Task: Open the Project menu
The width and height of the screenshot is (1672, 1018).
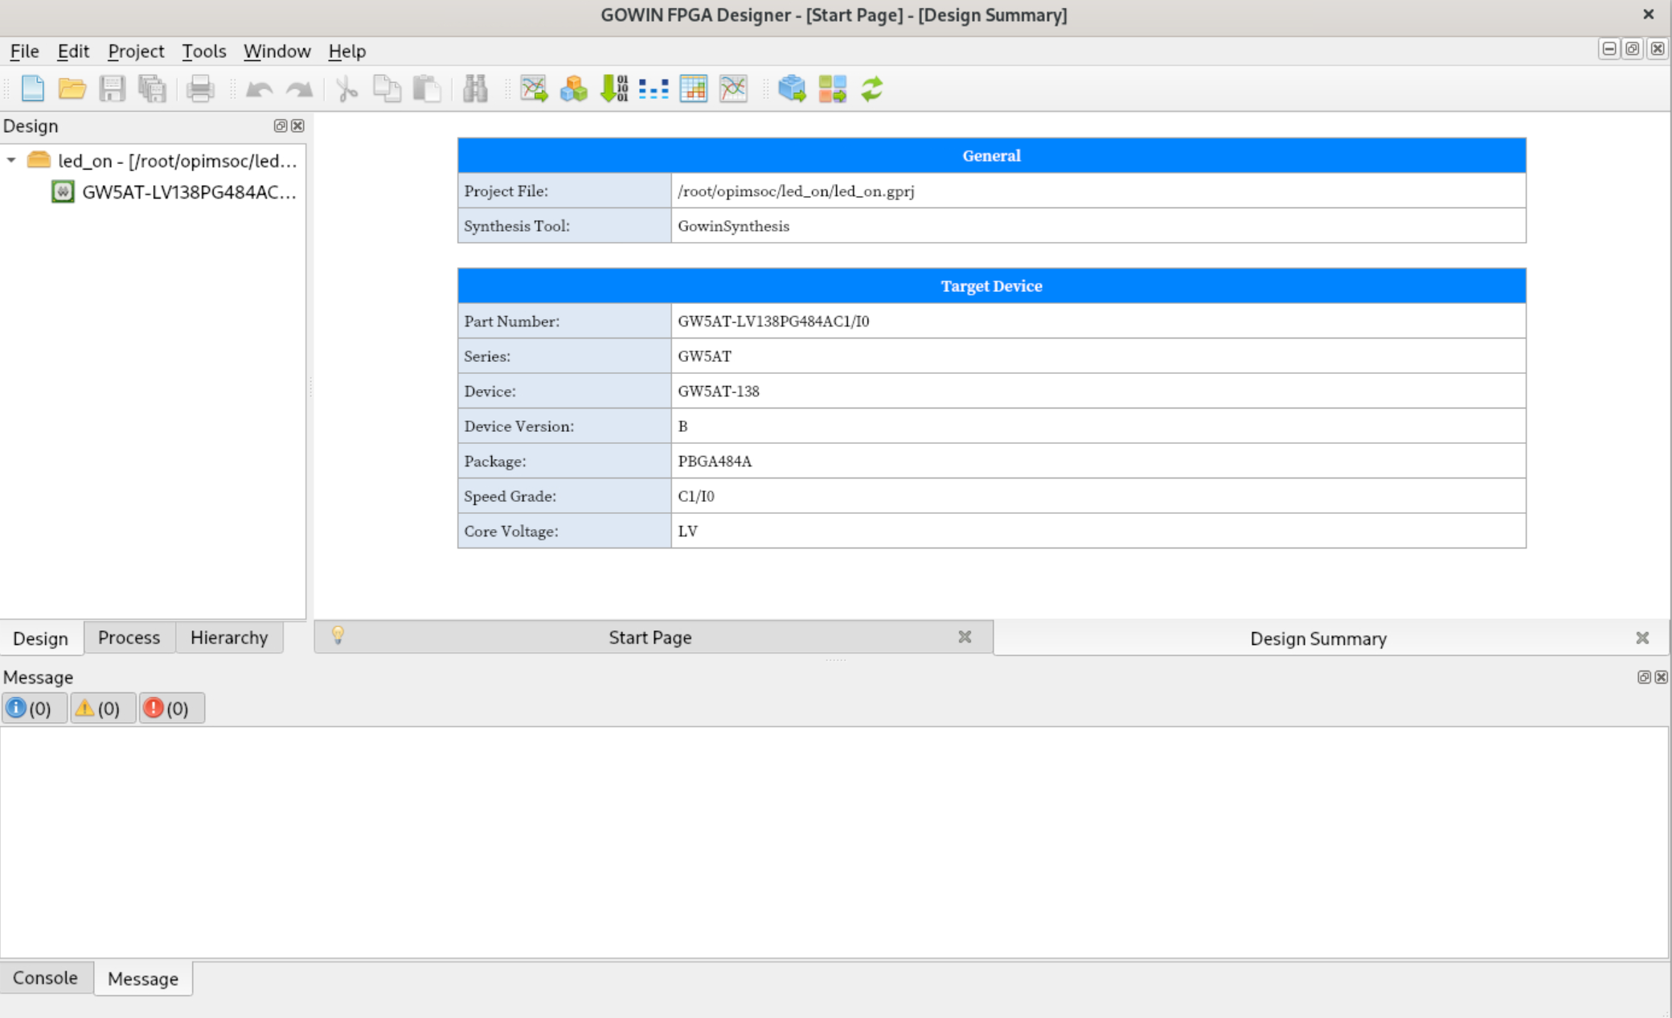Action: point(136,51)
